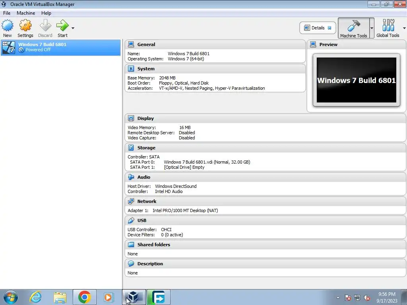
Task: Open the Network section header link
Action: click(x=147, y=201)
